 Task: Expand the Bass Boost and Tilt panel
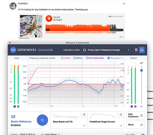[84, 126]
